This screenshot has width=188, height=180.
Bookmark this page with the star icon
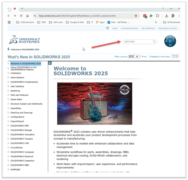tap(136, 16)
